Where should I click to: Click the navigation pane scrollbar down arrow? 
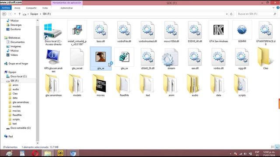pyautogui.click(x=38, y=143)
